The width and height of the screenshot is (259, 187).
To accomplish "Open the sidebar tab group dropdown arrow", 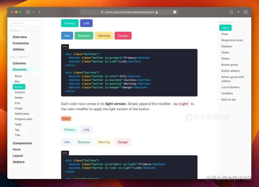I will click(x=33, y=12).
